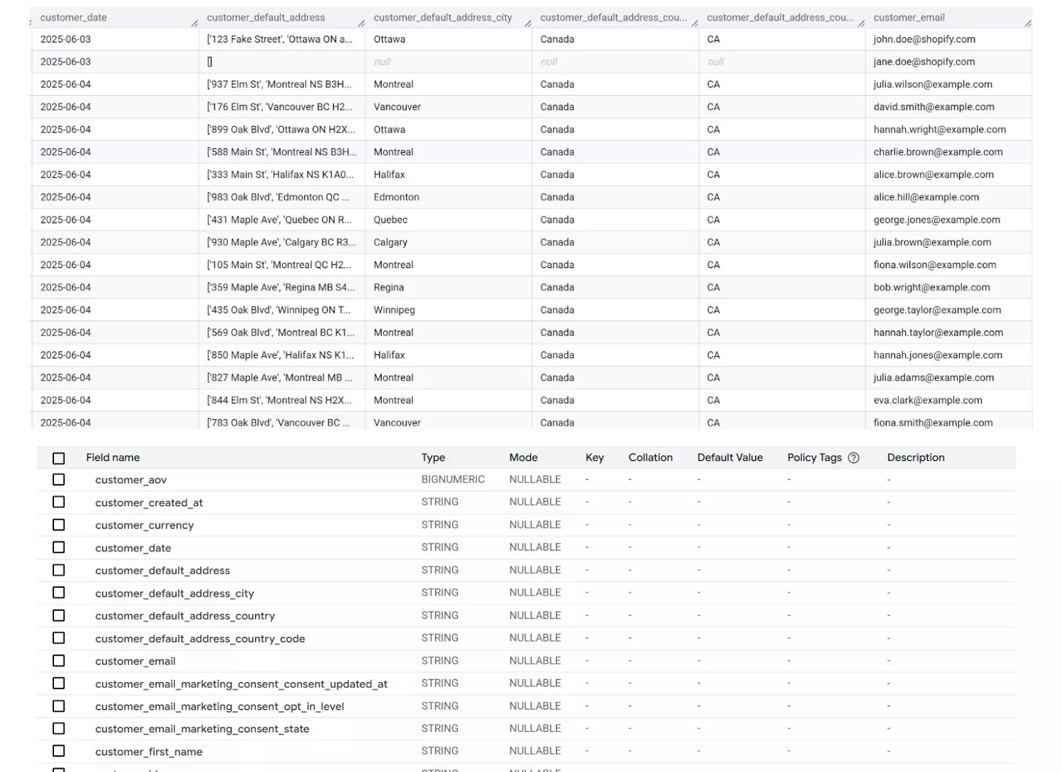Click the resize handle on customer_default_address column
The width and height of the screenshot is (1062, 772).
361,23
